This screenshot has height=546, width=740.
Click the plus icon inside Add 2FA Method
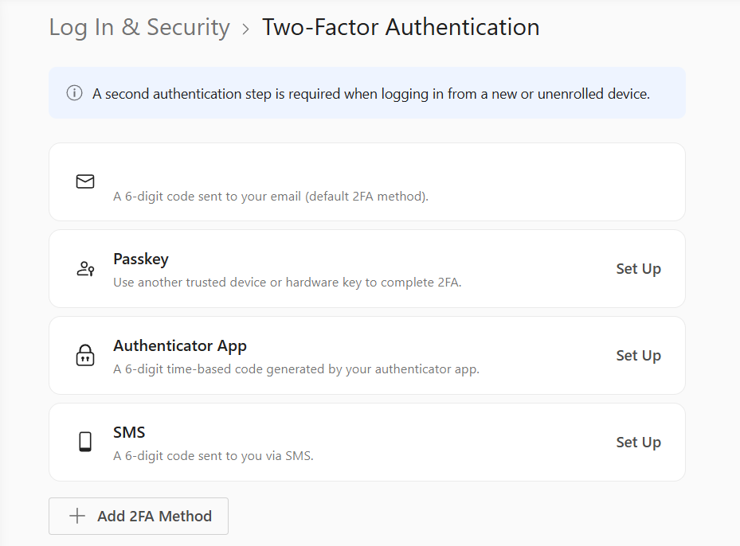tap(76, 516)
